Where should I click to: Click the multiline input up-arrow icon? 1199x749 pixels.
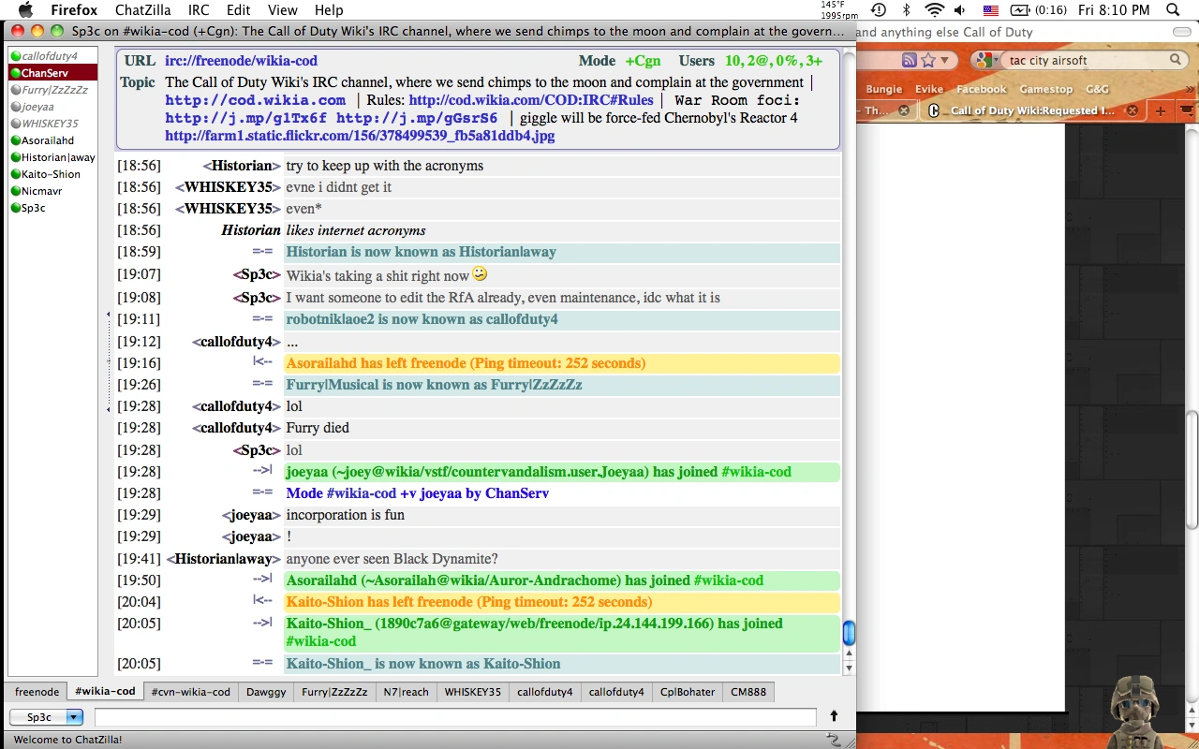834,716
